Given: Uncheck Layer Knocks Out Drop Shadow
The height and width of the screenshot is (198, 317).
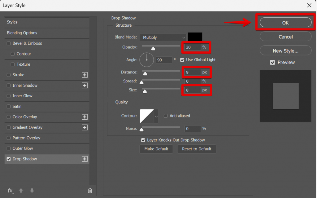Looking at the screenshot, I should 143,140.
